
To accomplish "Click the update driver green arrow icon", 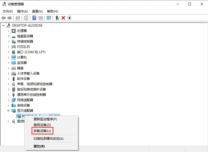I will point(57,18).
